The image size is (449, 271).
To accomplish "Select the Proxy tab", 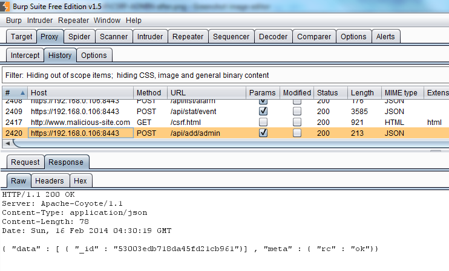I will [x=50, y=37].
